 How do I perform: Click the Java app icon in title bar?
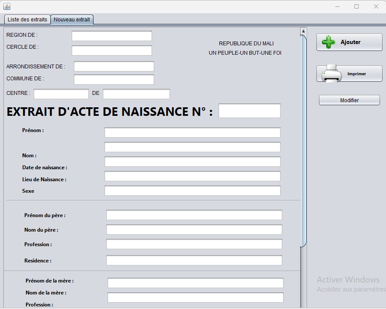pos(7,6)
